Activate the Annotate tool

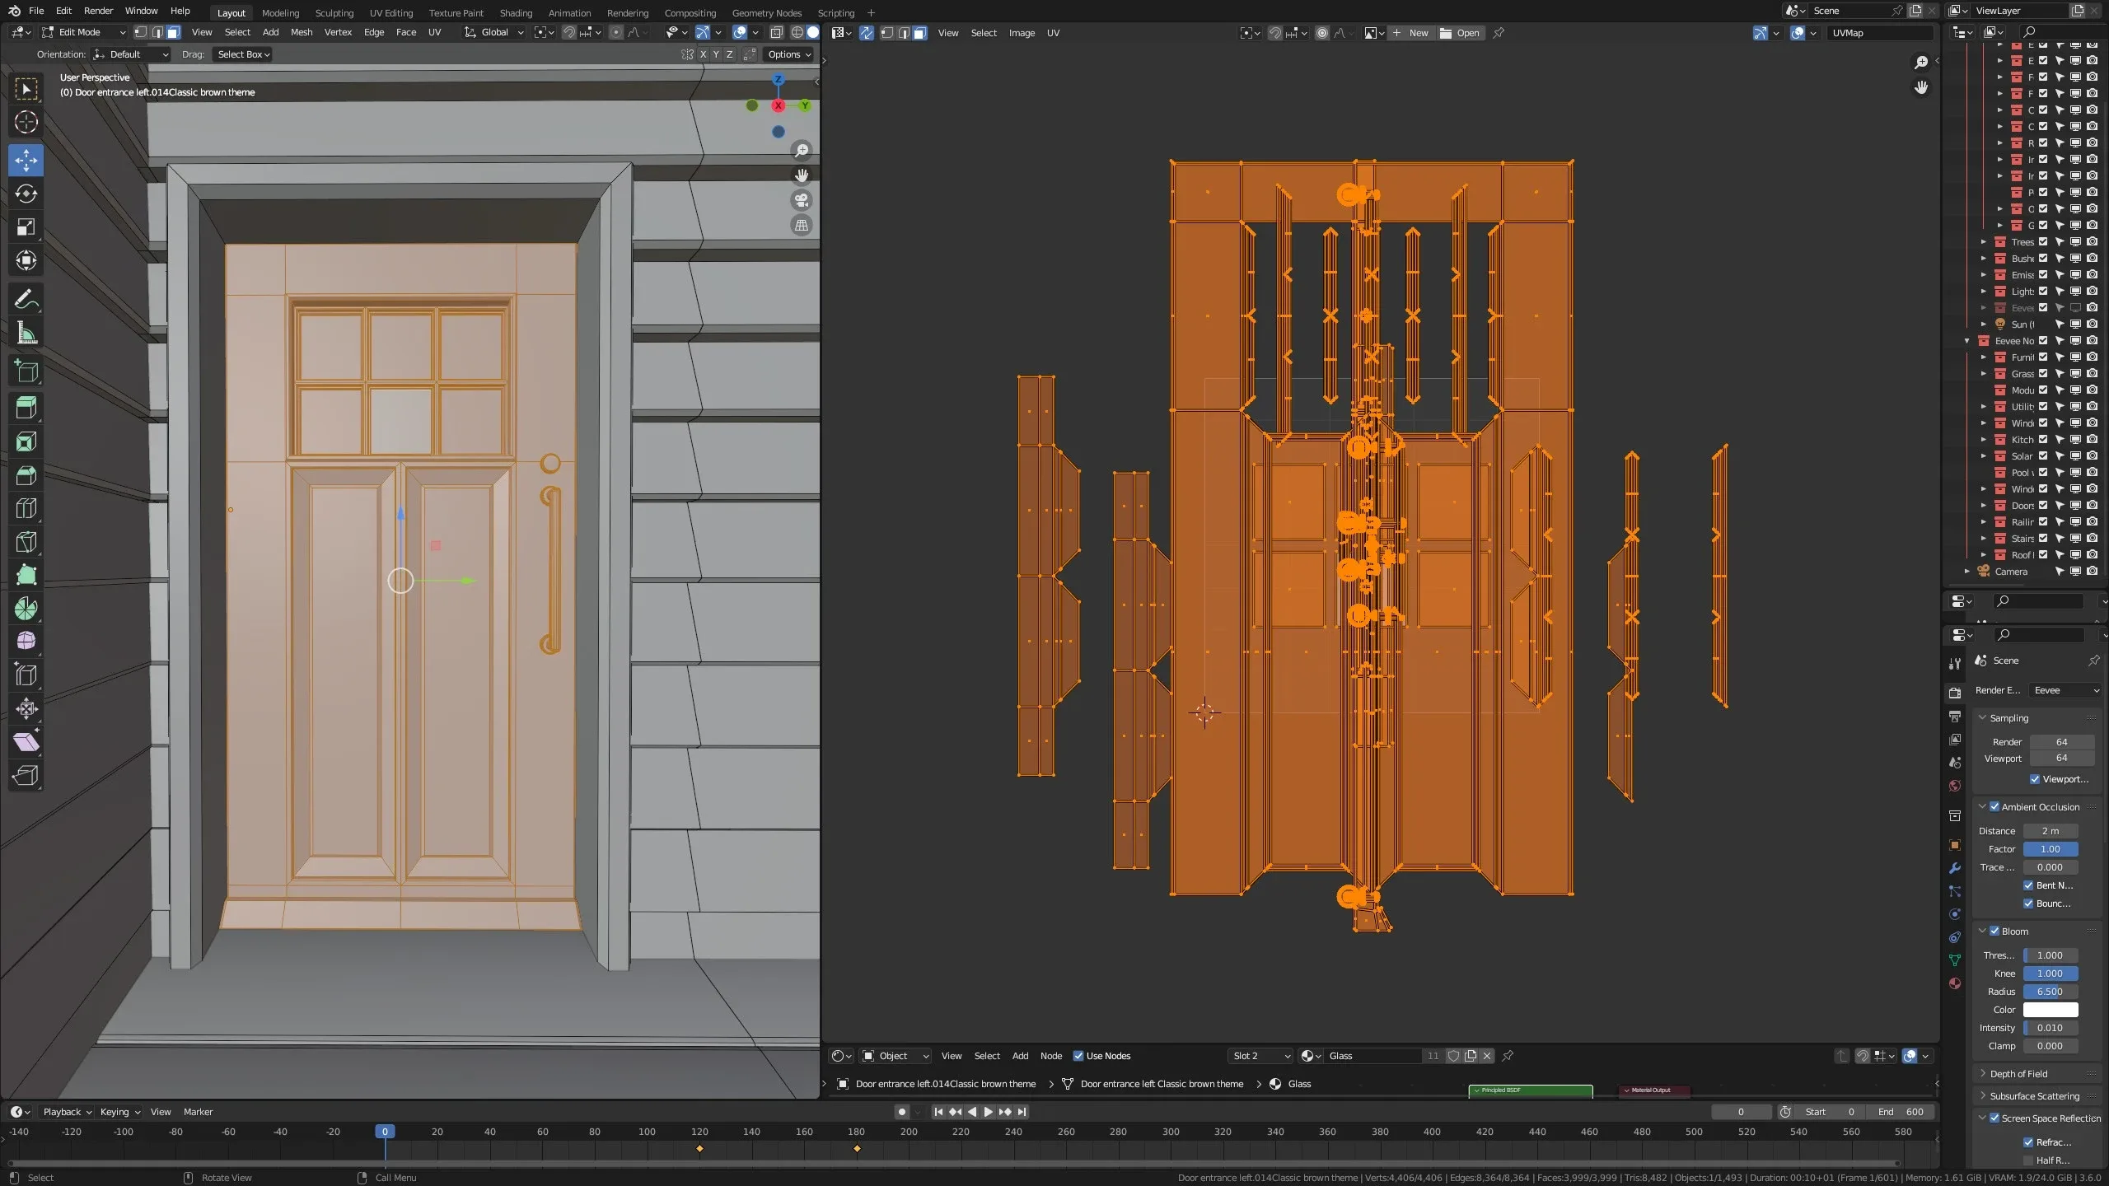coord(26,299)
